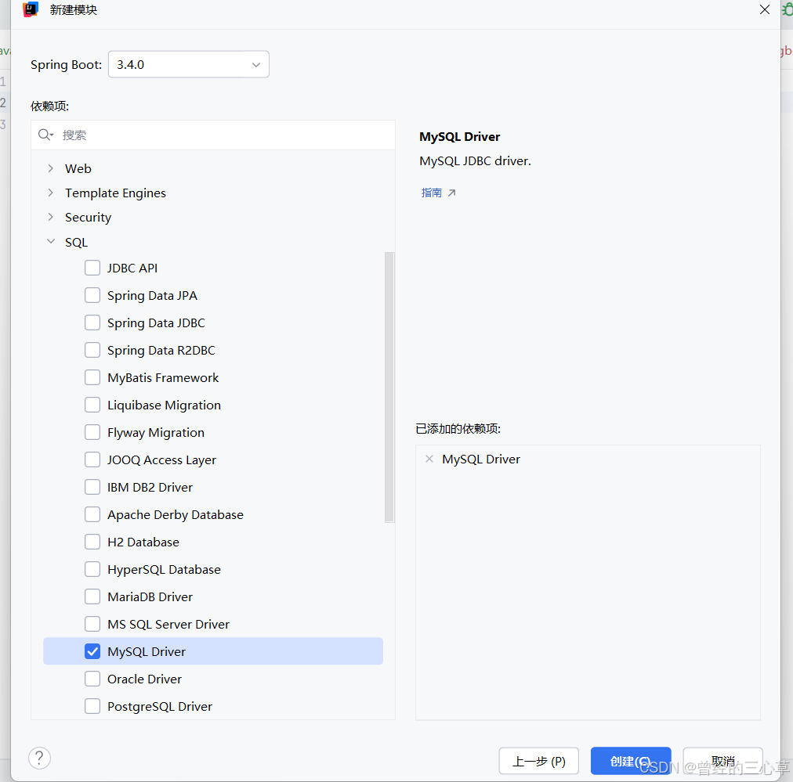The width and height of the screenshot is (793, 782).
Task: Enable MyBatis Framework dependency
Action: pos(92,377)
